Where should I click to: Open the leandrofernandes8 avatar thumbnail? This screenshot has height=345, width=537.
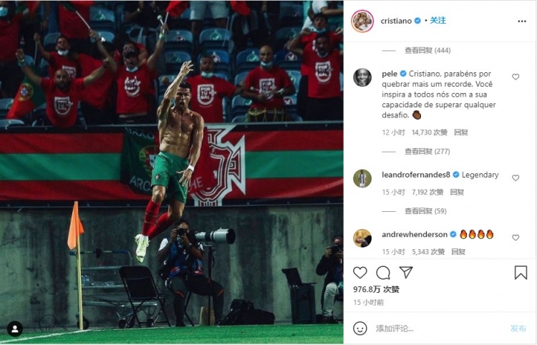pyautogui.click(x=362, y=178)
